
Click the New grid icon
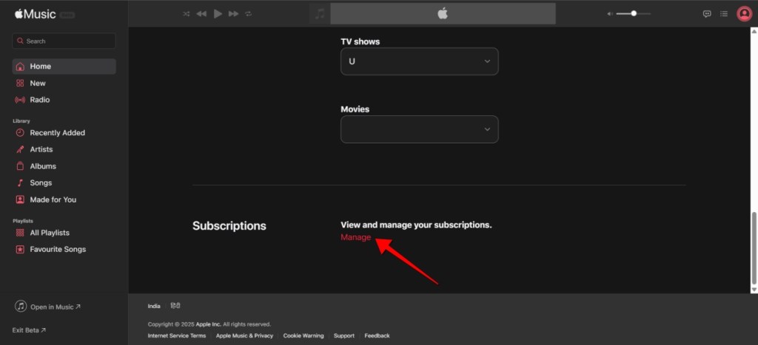coord(20,83)
